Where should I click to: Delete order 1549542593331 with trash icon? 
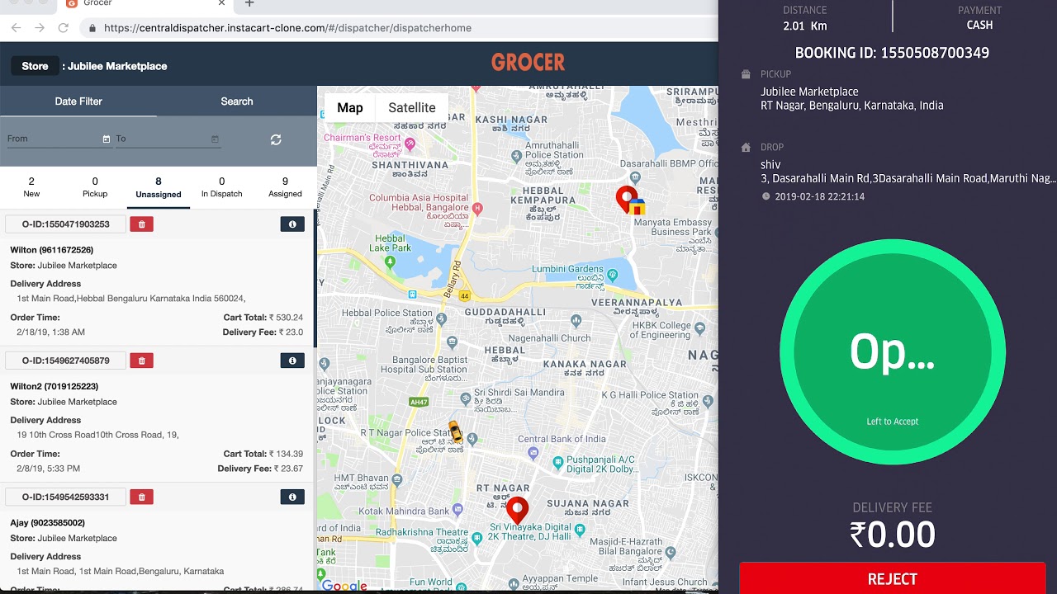141,497
